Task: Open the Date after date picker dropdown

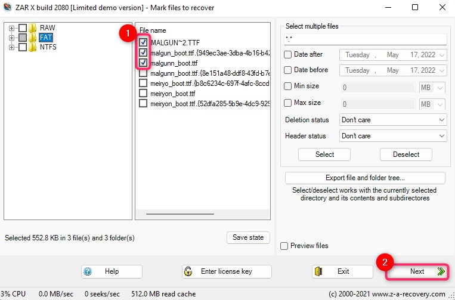Action: [442, 55]
